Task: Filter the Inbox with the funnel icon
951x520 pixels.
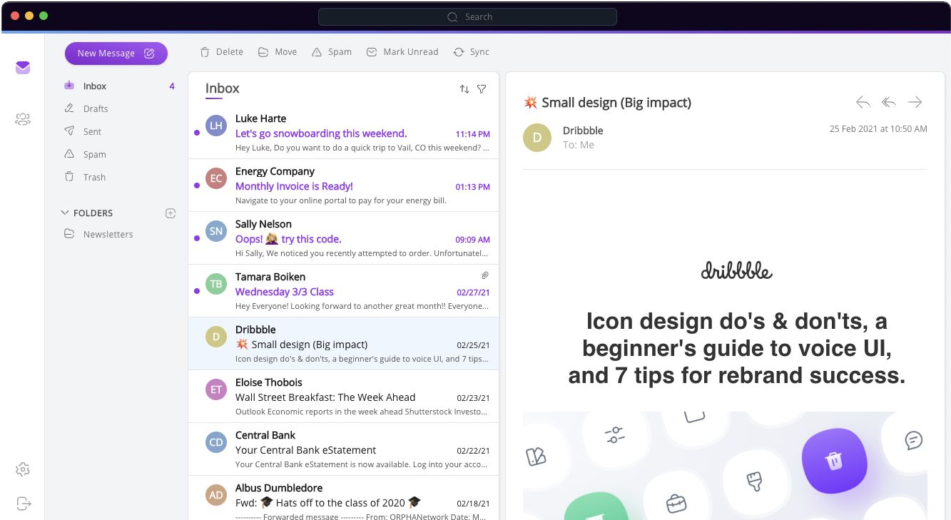Action: [x=482, y=88]
